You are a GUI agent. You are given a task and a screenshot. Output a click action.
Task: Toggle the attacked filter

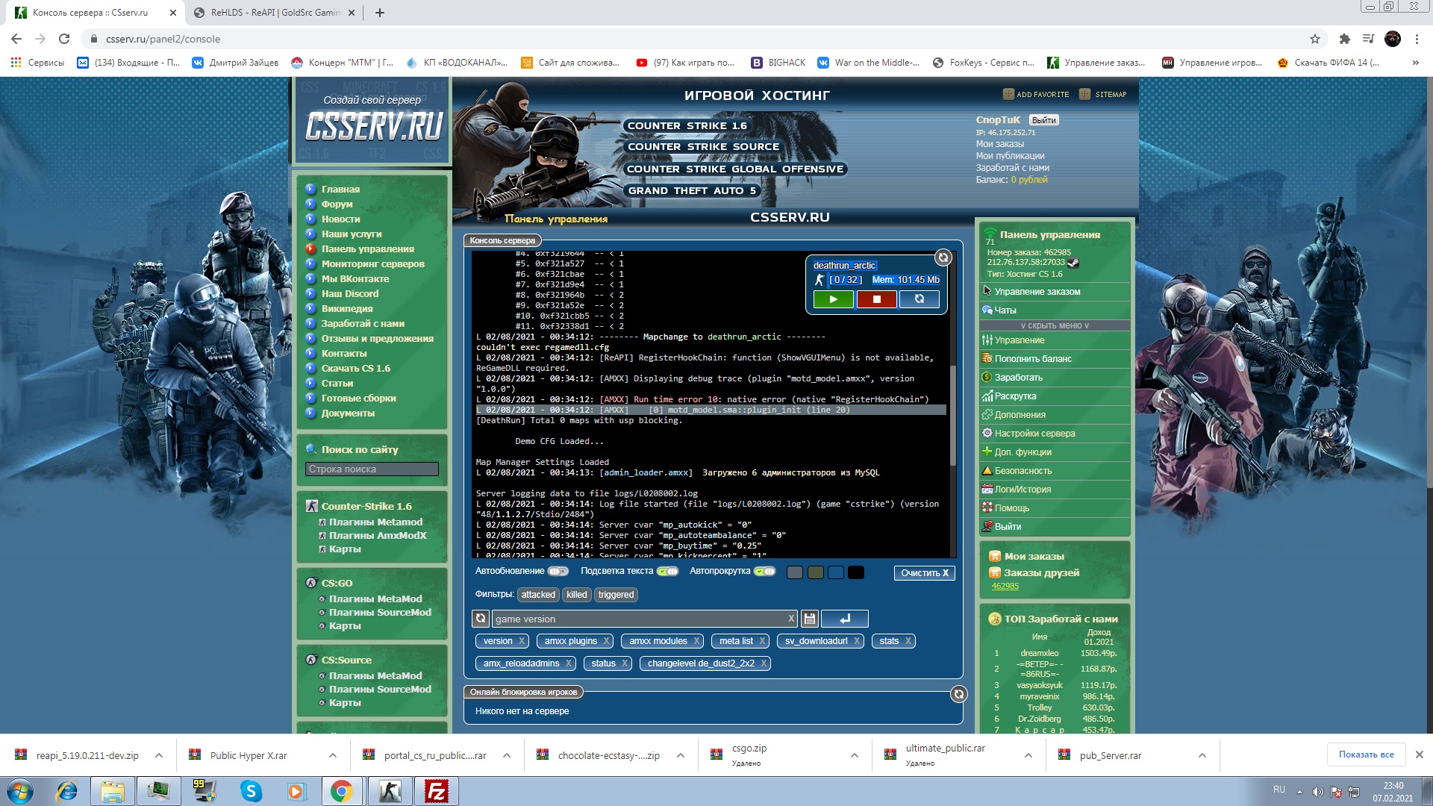538,595
